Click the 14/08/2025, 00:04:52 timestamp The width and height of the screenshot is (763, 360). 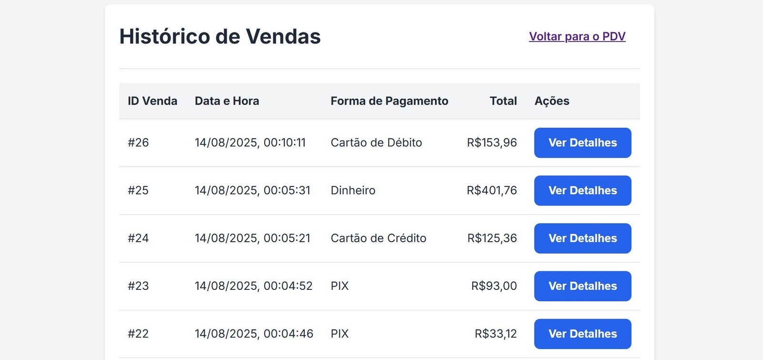(x=253, y=286)
